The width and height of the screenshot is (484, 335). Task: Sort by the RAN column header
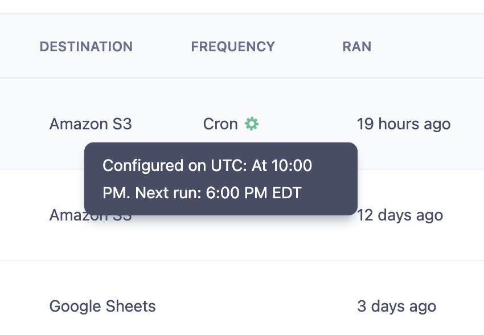(x=356, y=47)
